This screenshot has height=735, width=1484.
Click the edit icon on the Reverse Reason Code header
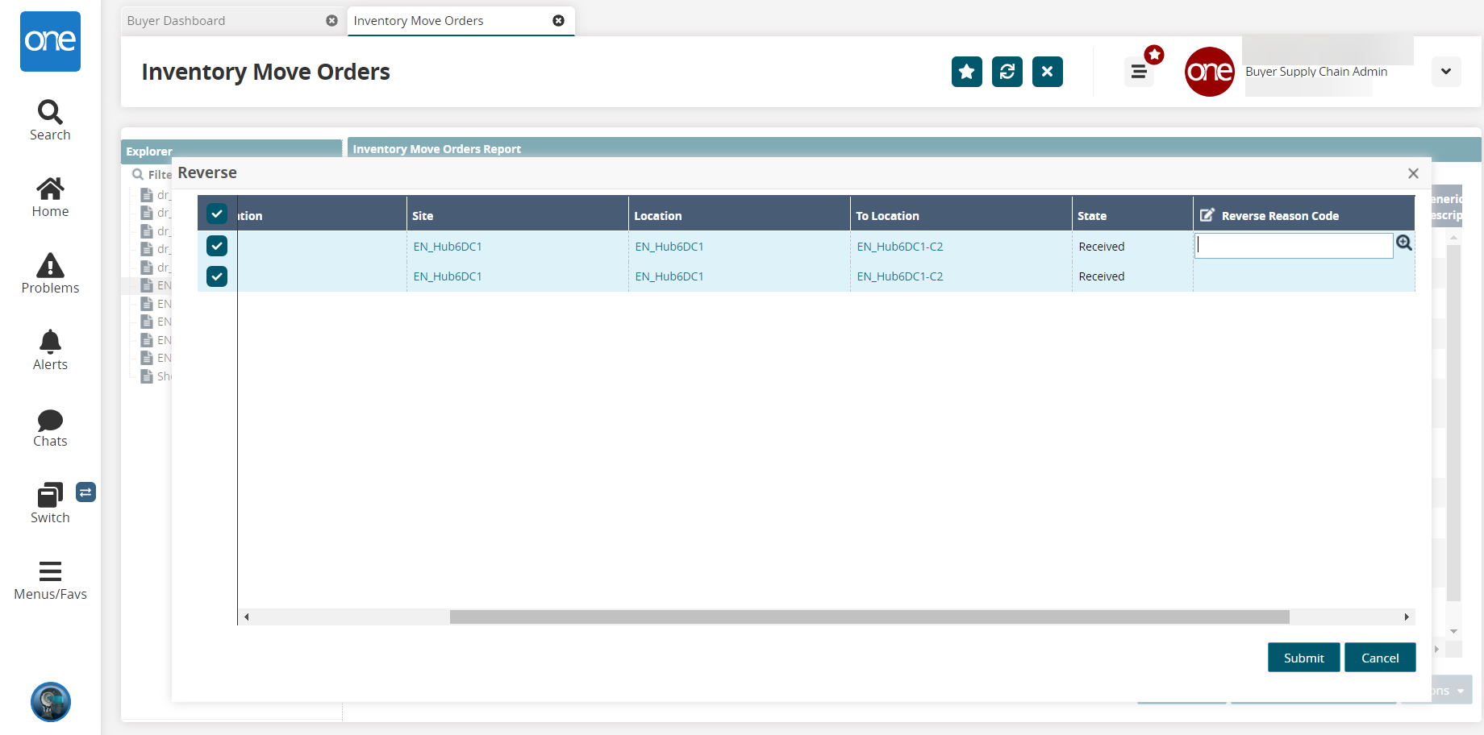[1207, 215]
